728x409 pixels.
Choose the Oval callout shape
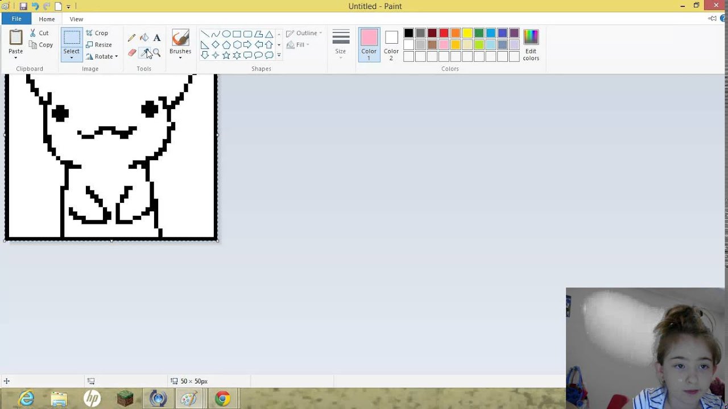click(x=259, y=55)
